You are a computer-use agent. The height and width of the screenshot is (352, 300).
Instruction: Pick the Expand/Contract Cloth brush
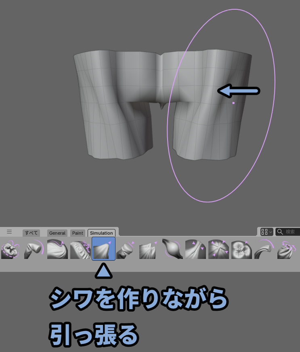(x=80, y=248)
